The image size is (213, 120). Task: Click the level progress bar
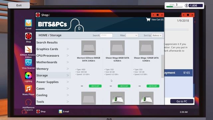point(174,7)
